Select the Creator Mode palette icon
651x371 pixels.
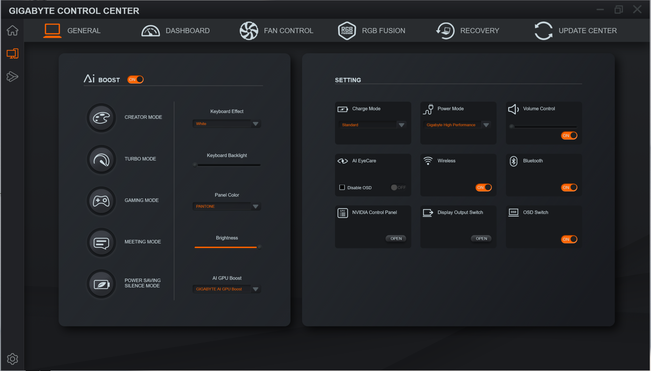click(x=101, y=118)
